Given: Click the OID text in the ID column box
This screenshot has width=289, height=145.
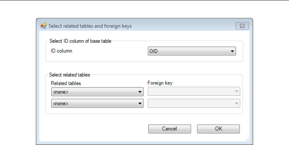Looking at the screenshot, I should click(154, 51).
